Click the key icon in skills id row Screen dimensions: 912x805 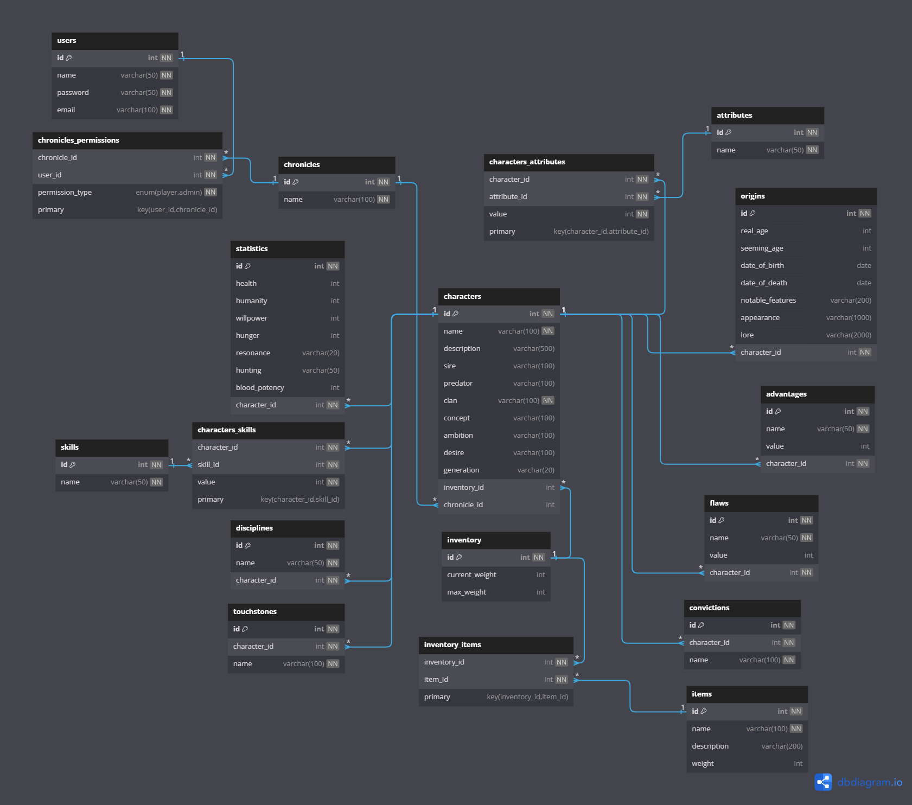click(x=73, y=465)
